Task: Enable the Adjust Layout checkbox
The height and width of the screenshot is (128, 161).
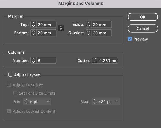Action: click(x=10, y=75)
